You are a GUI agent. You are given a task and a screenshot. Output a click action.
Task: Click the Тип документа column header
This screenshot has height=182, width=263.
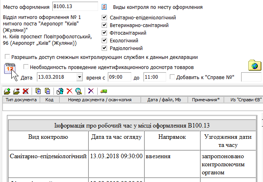coord(21,100)
